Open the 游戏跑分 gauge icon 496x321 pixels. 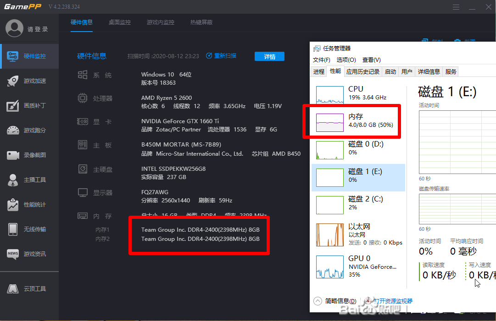point(13,131)
